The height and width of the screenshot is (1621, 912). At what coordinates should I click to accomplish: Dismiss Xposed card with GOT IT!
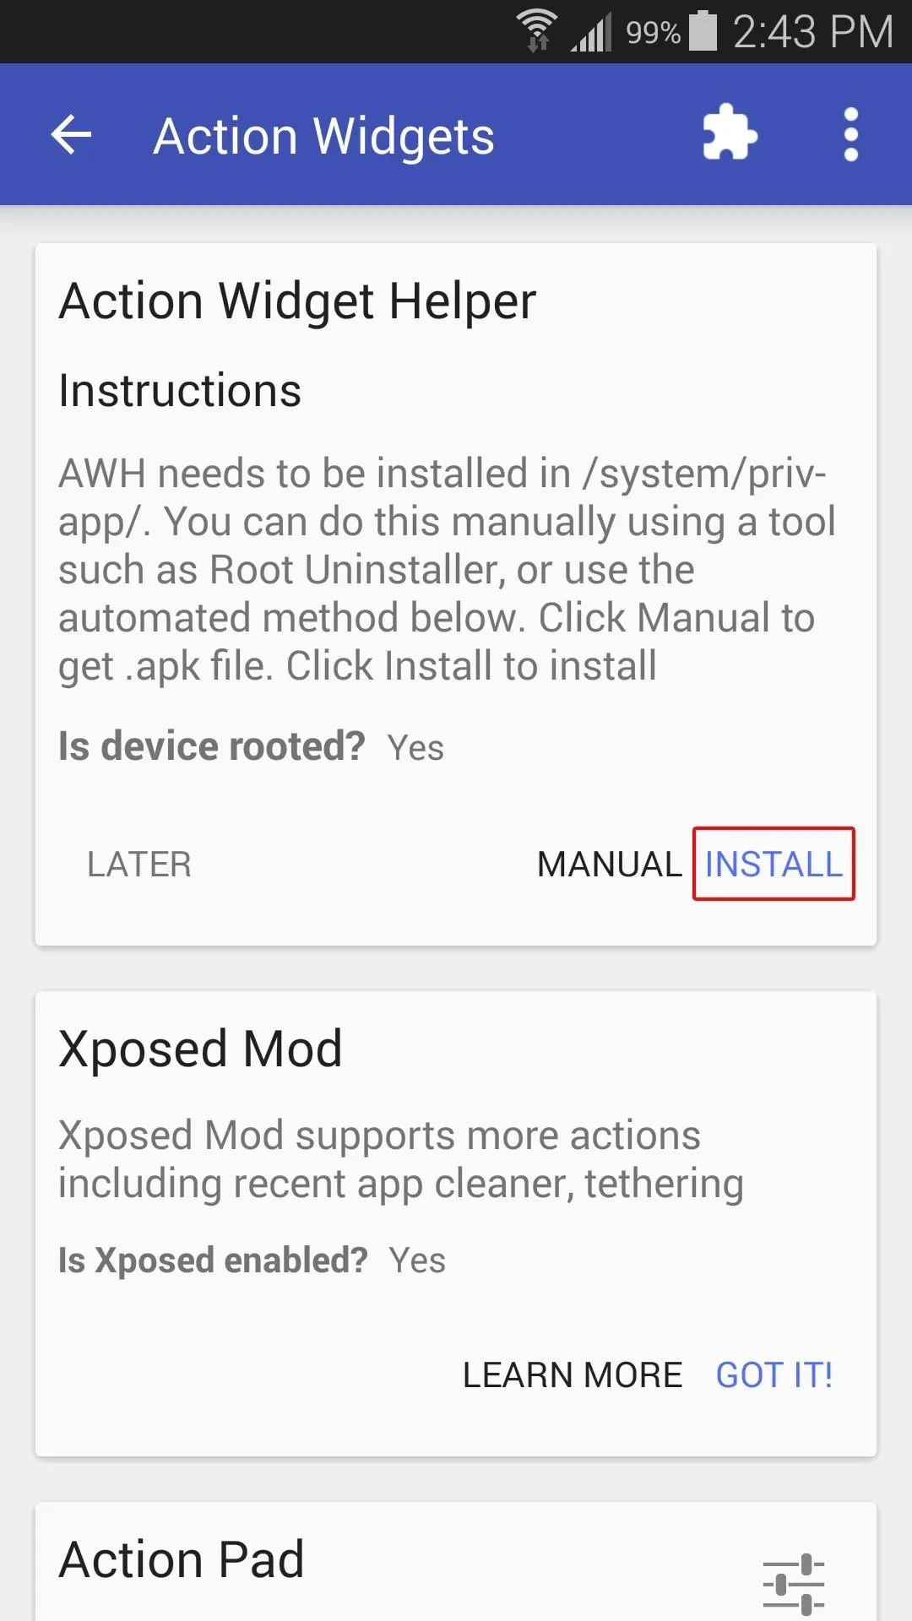[x=774, y=1374]
